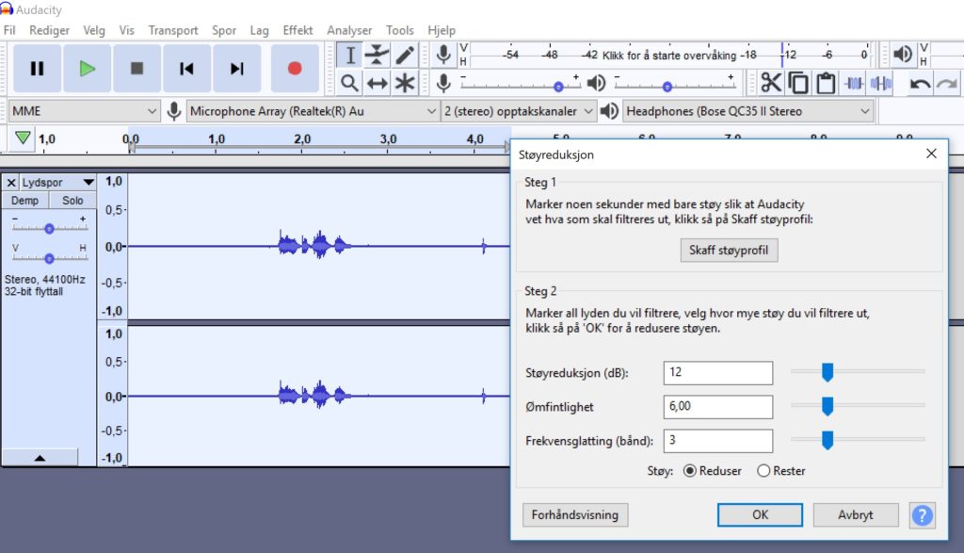Close the Støyreduksjon dialog
The height and width of the screenshot is (553, 964).
coord(931,154)
